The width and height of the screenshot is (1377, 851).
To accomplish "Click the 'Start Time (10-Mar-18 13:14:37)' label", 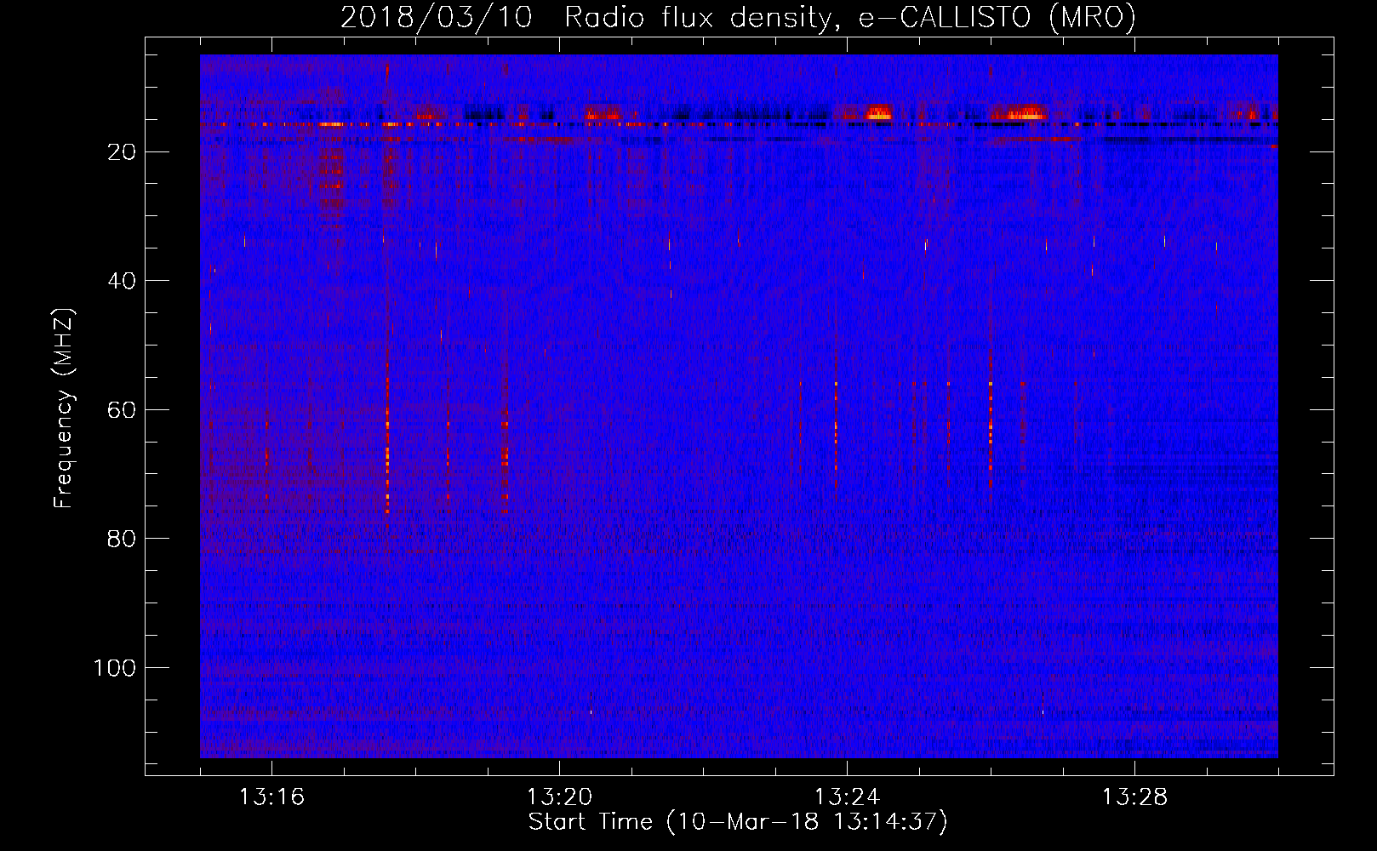I will [738, 822].
